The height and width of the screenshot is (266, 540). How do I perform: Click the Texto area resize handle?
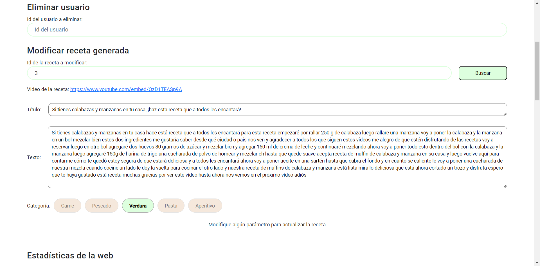(x=505, y=186)
